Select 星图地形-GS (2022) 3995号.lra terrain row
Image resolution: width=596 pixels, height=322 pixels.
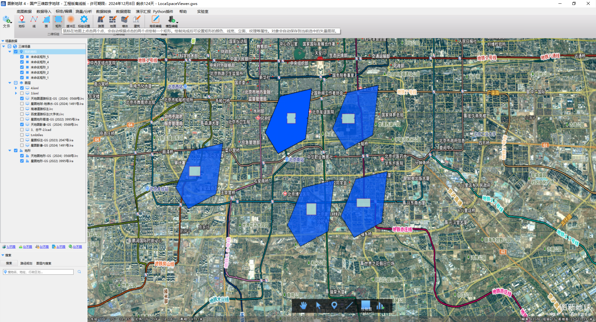pyautogui.click(x=52, y=161)
